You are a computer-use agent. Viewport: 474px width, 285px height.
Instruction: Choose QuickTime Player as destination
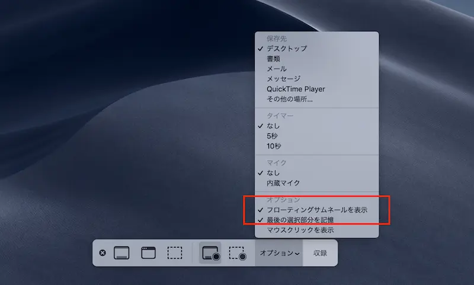(317, 89)
